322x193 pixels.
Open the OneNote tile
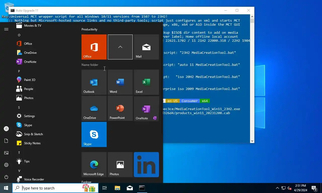[146, 108]
